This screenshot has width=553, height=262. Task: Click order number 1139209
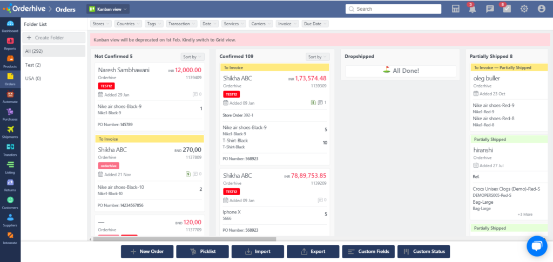click(319, 183)
